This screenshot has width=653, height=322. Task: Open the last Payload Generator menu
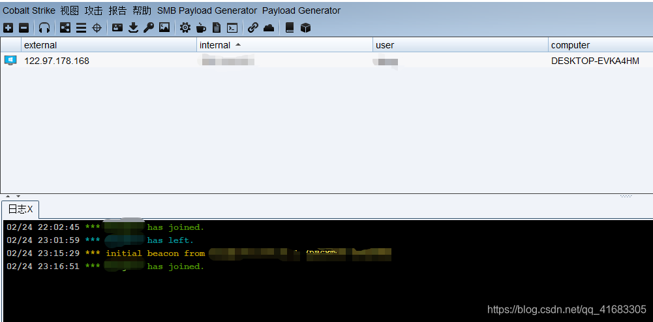301,10
